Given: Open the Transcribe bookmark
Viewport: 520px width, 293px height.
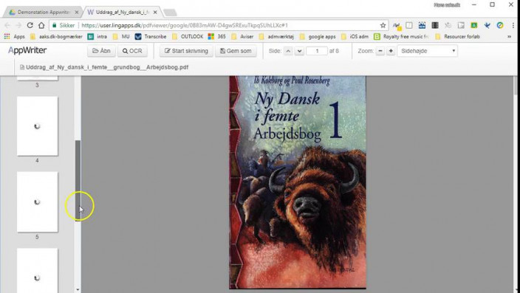Looking at the screenshot, I should click(x=151, y=36).
